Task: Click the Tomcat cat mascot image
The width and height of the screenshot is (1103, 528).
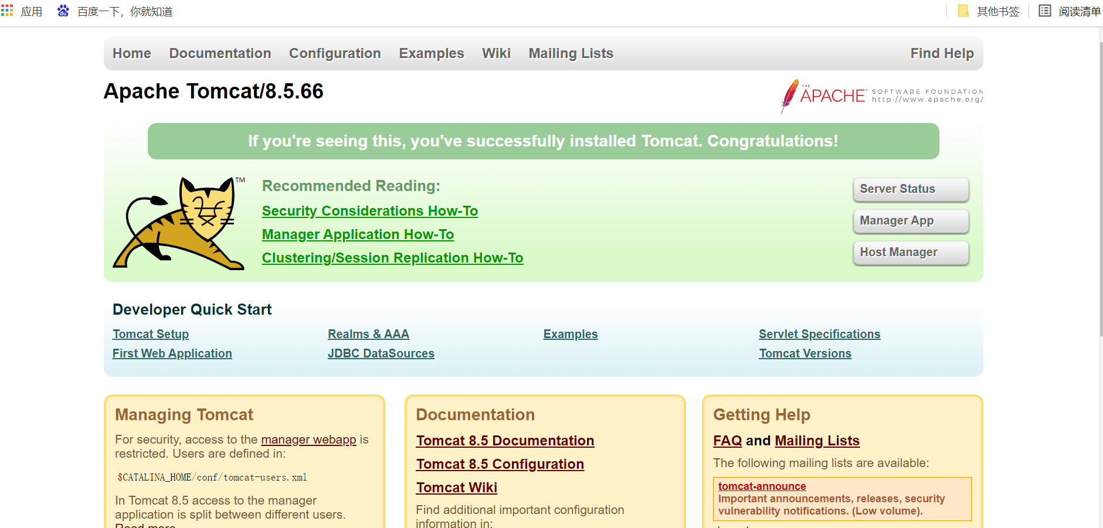Action: pyautogui.click(x=179, y=223)
